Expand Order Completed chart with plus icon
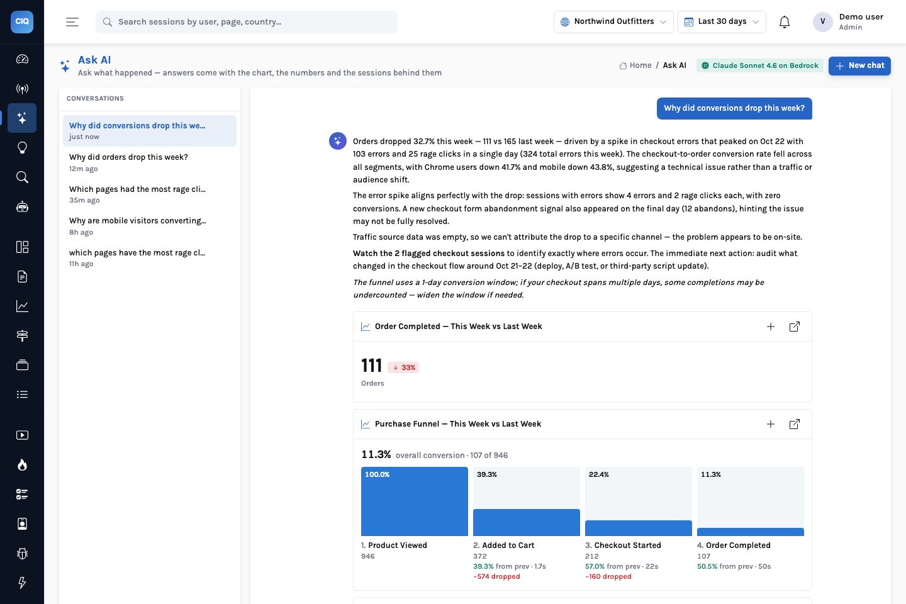Viewport: 906px width, 604px height. point(771,327)
